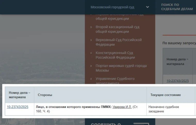This screenshot has width=196, height=125.
Task: Open case 10-23743/2025 in dimmed background table
Action: click(177, 81)
